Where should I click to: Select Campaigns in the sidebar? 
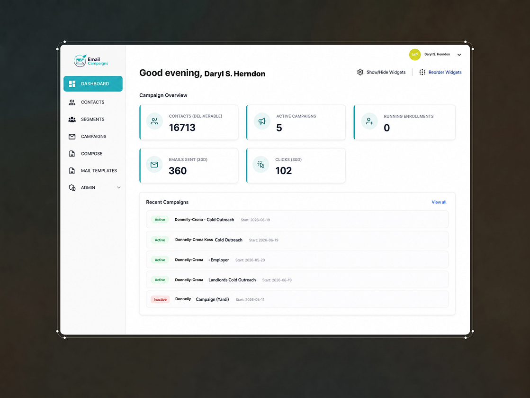93,137
